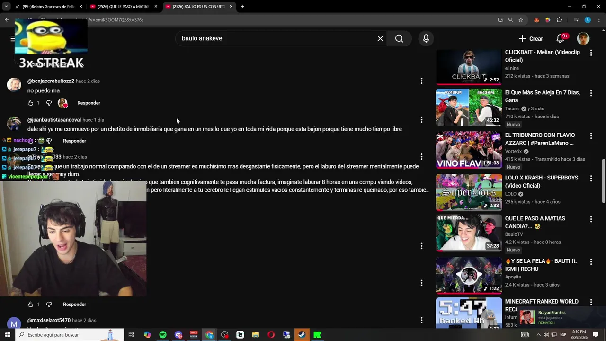Screen dimensions: 606x341
Task: Go to the BauloTV channel name
Action: tap(514, 234)
